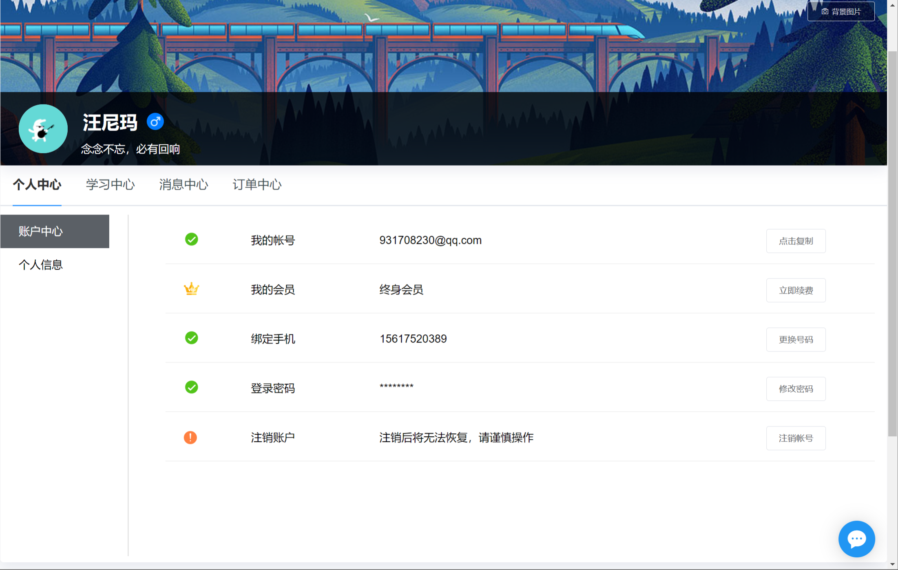Click the vertical page scrollbar thumb

tap(892, 245)
